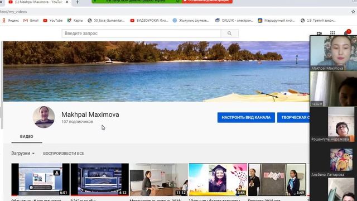Bookmark this page with the star icon

353,11
